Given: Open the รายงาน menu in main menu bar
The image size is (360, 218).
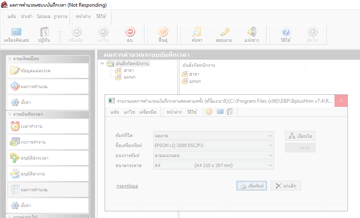Looking at the screenshot, I should coord(60,16).
